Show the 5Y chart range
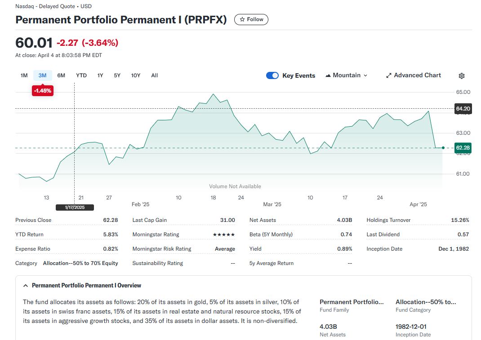Image resolution: width=481 pixels, height=340 pixels. point(117,75)
